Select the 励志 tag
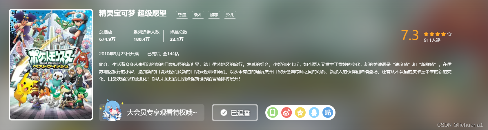 [214, 14]
